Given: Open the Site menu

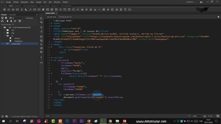Looking at the screenshot, I should (50, 2).
